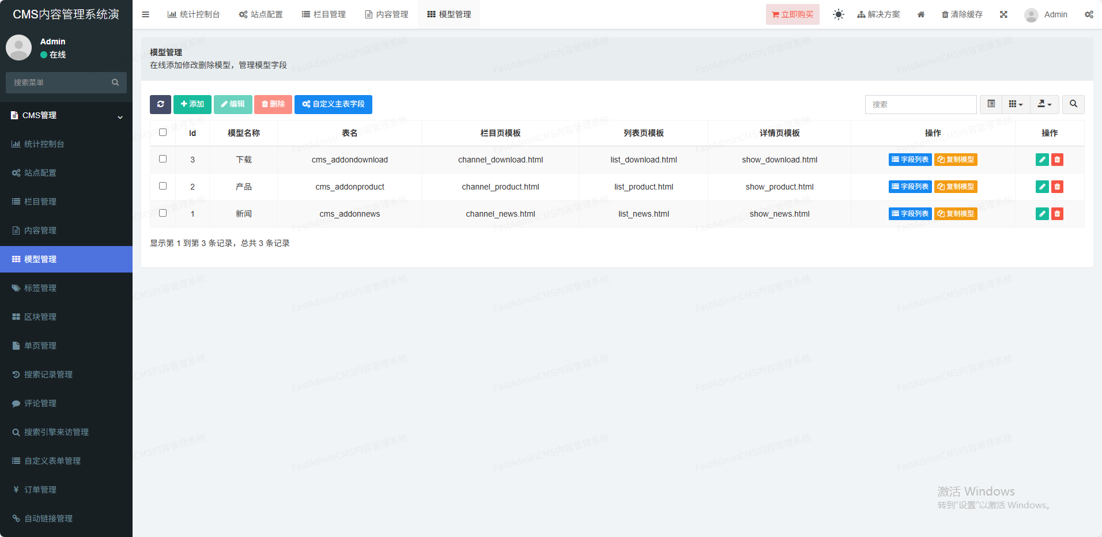Switch theme with the sun icon

tap(838, 14)
